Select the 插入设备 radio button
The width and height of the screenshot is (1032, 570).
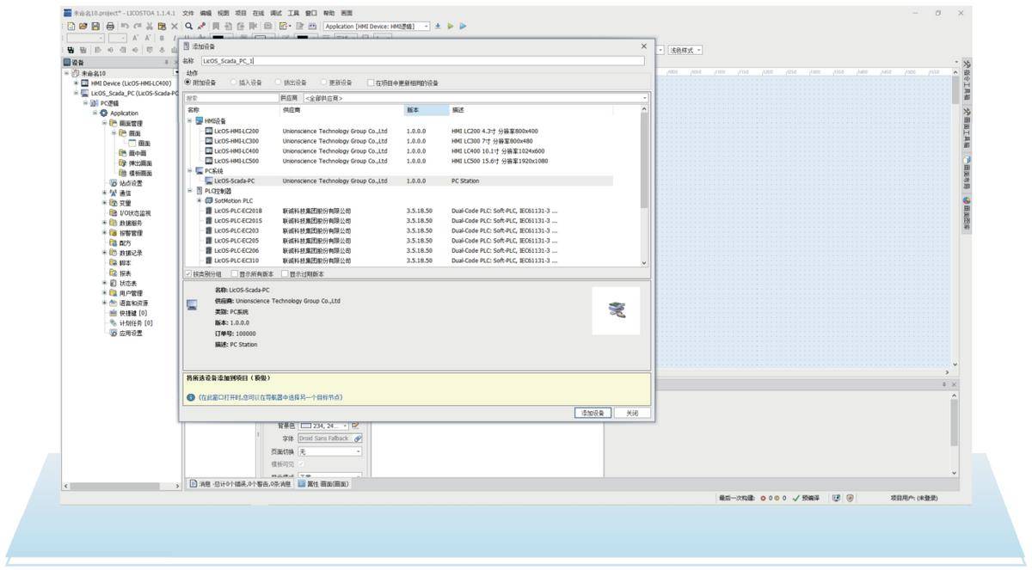click(x=232, y=83)
